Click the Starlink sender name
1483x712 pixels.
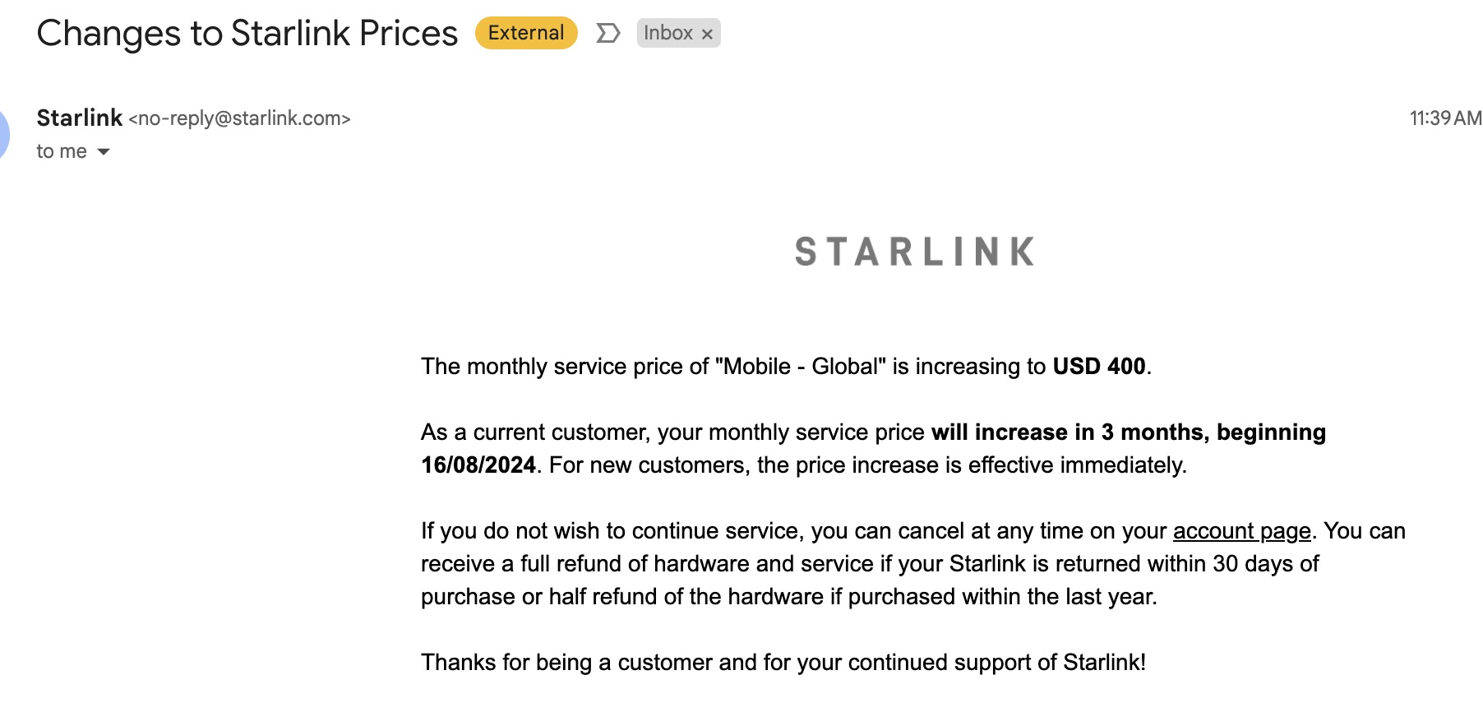click(80, 118)
